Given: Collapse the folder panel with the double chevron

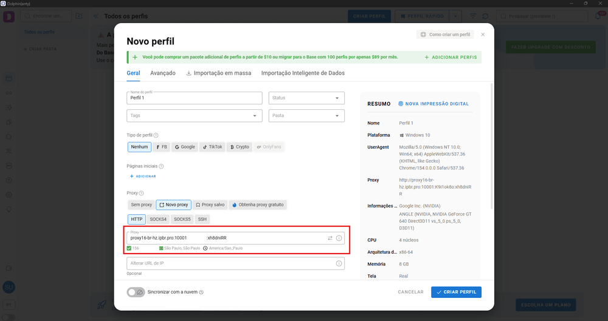Looking at the screenshot, I should [96, 16].
